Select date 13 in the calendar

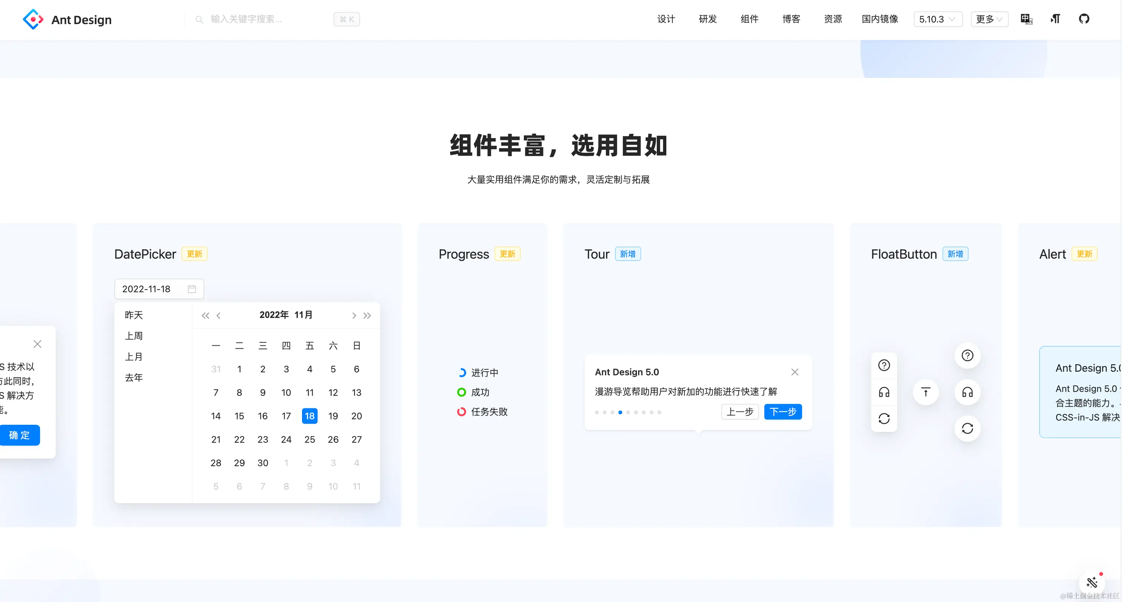click(356, 393)
